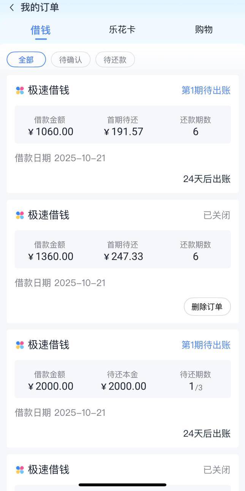Tap the 我的订单 page title
Screen dimensions: 245x491
point(40,8)
